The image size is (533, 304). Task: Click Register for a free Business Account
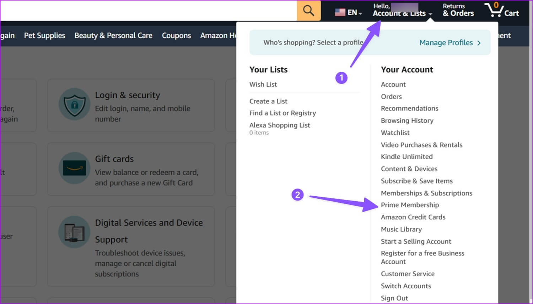point(422,257)
